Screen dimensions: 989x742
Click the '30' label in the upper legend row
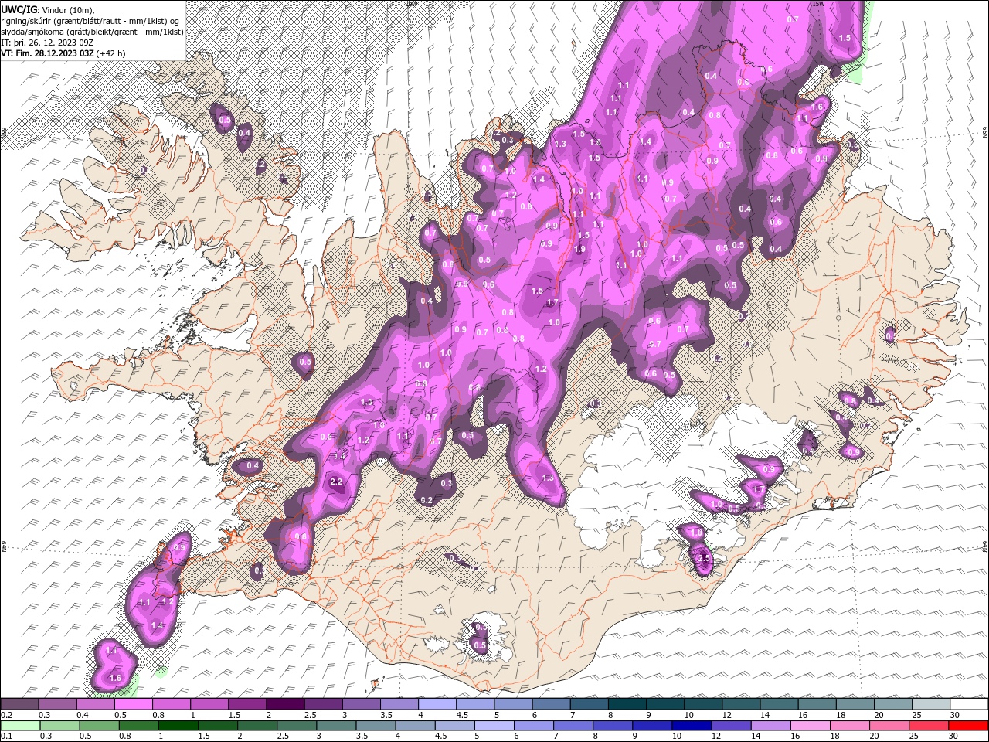[956, 715]
